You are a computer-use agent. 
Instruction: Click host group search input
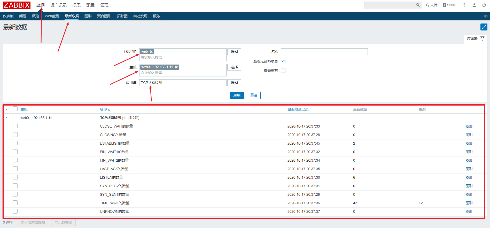tap(183, 57)
